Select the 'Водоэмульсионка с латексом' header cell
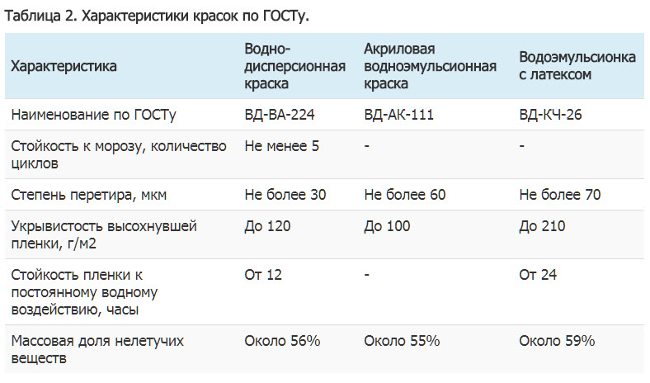The height and width of the screenshot is (383, 650). point(577,66)
